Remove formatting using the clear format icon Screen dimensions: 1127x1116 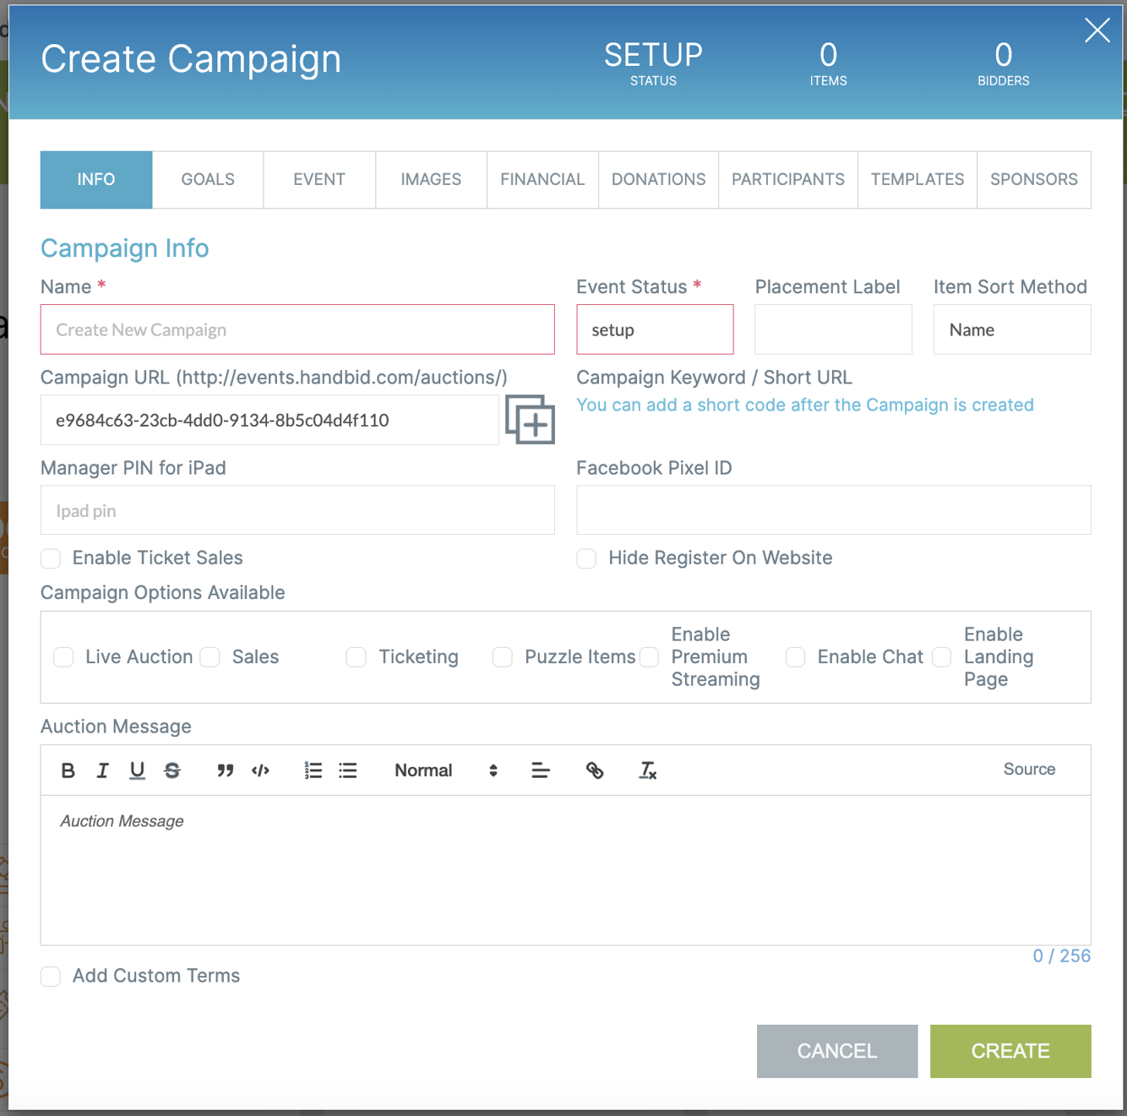[x=647, y=770]
